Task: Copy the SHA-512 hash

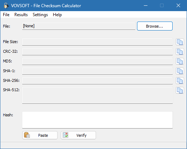Action: click(x=180, y=90)
